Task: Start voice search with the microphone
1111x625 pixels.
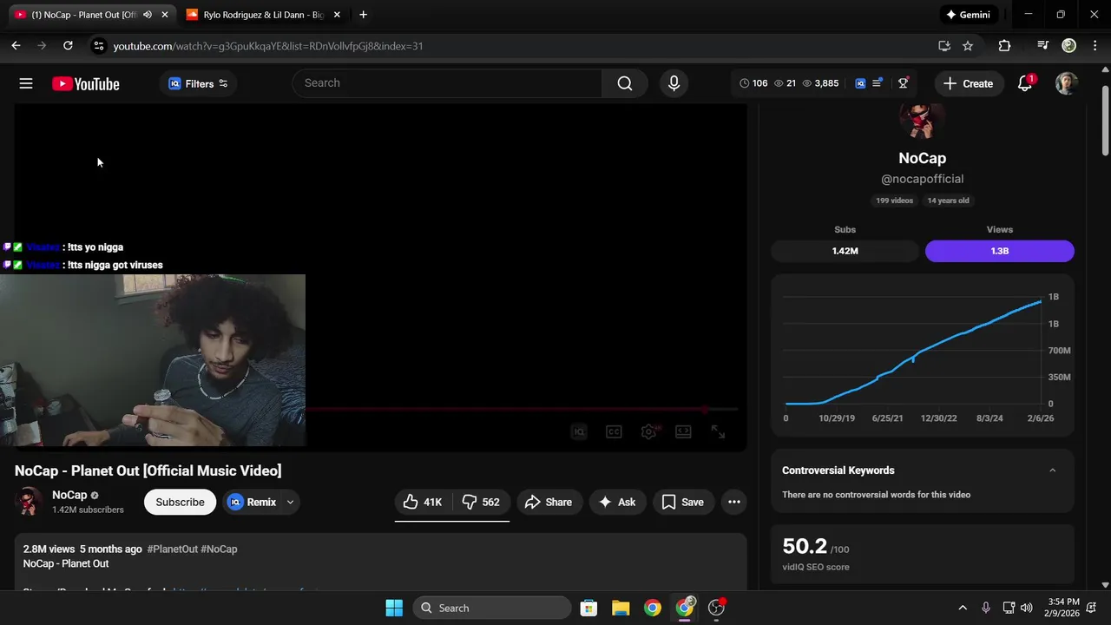Action: [x=674, y=83]
